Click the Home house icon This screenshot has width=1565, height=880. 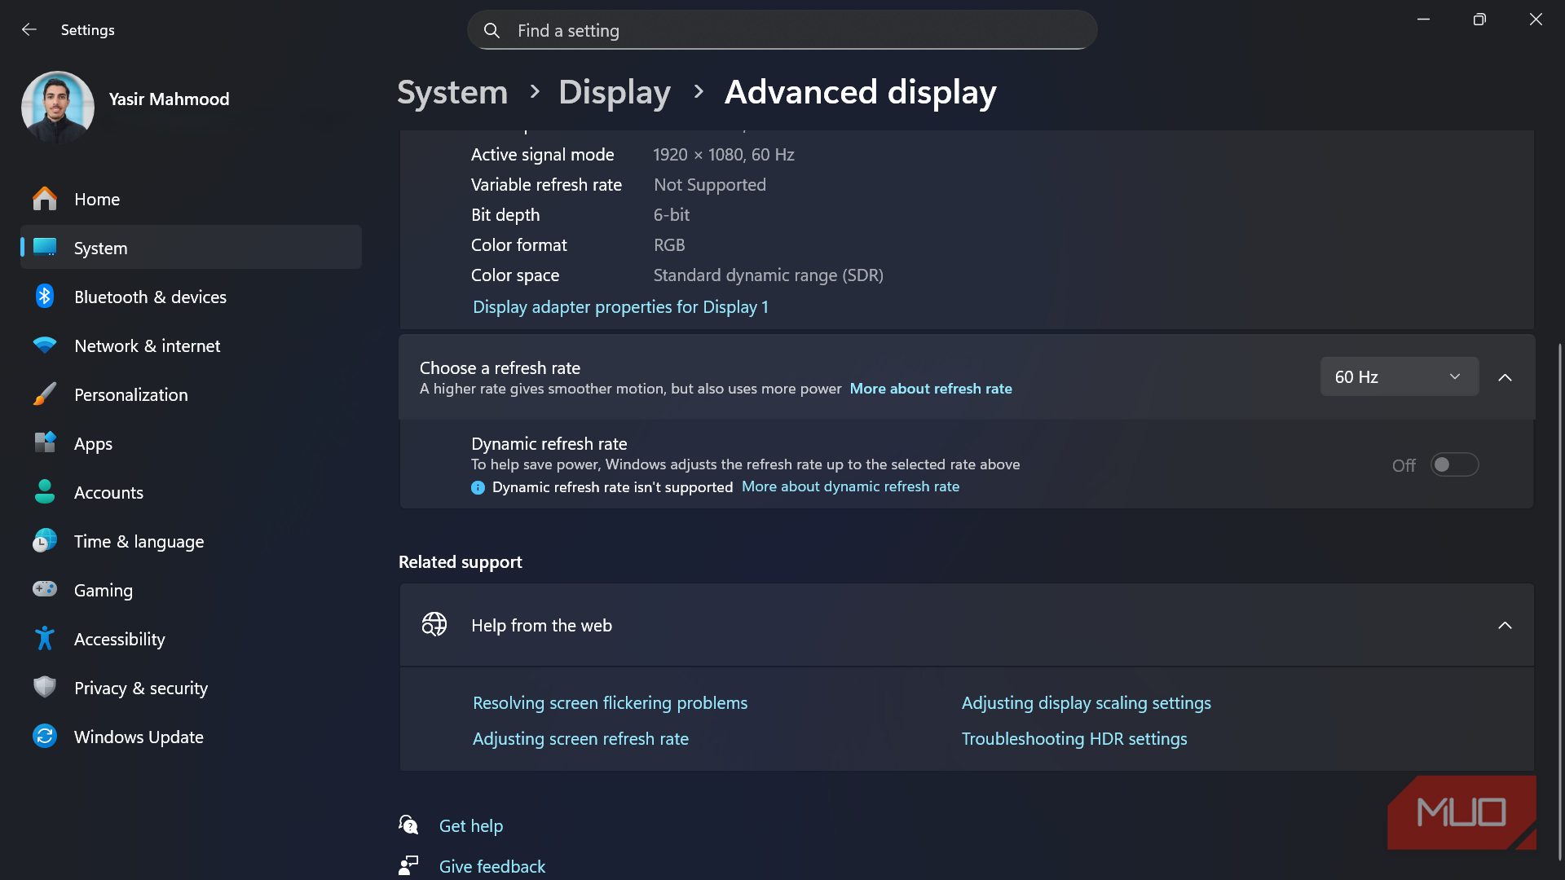coord(45,199)
